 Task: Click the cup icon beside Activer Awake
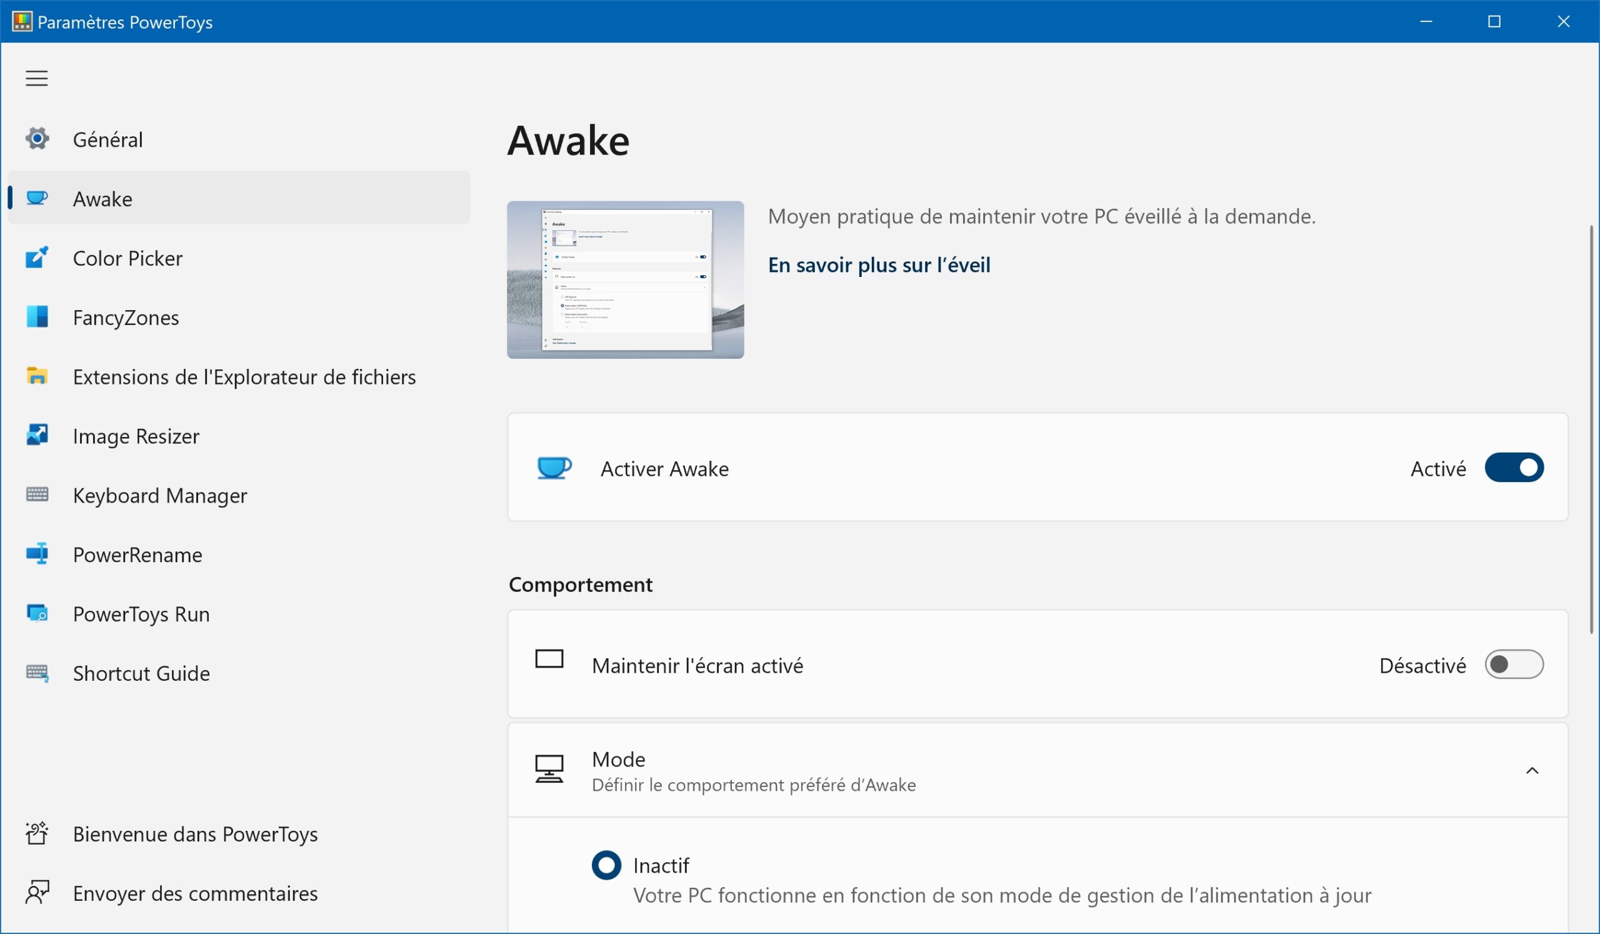[554, 468]
